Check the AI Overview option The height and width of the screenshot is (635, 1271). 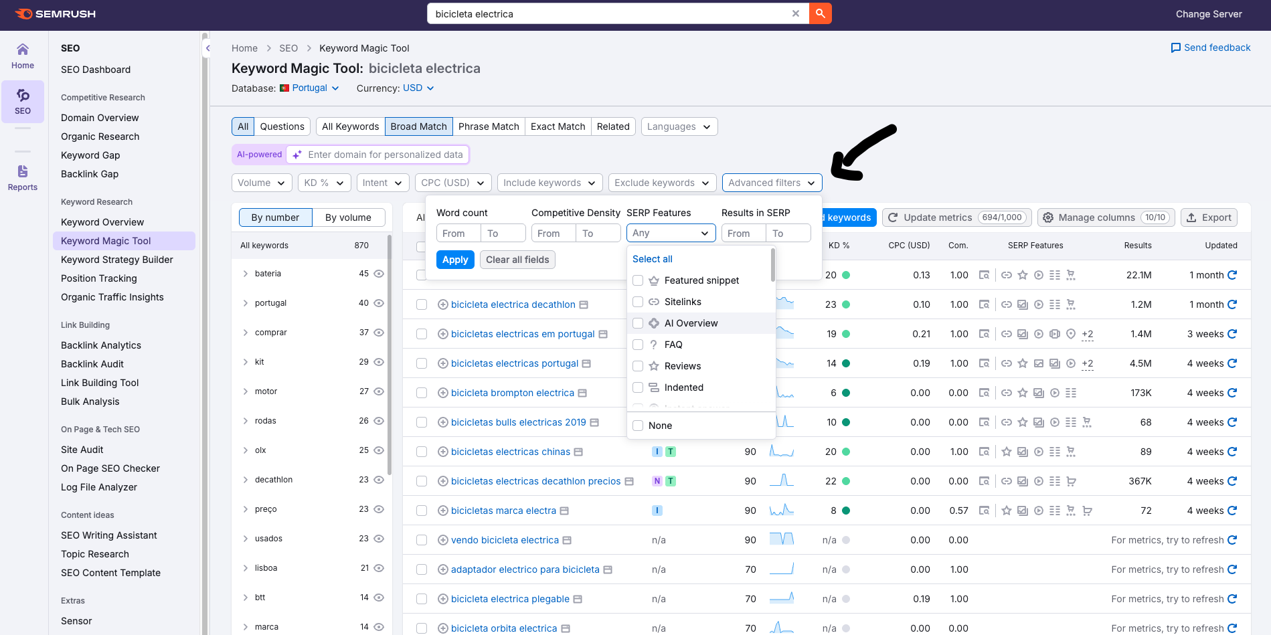[x=638, y=323]
